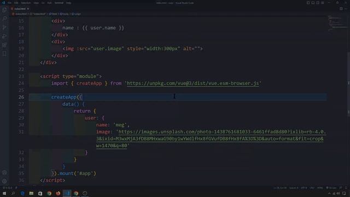Open the Selection menu
This screenshot has height=197, width=350.
(x=26, y=3)
